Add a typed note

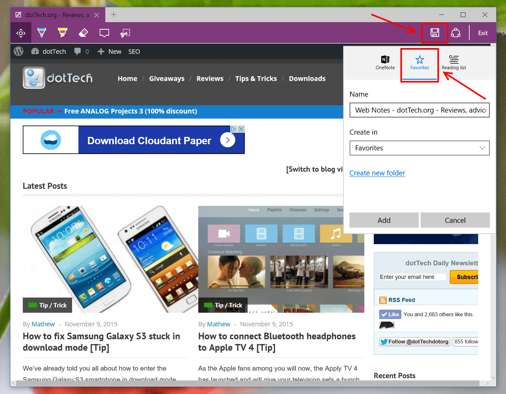(104, 33)
